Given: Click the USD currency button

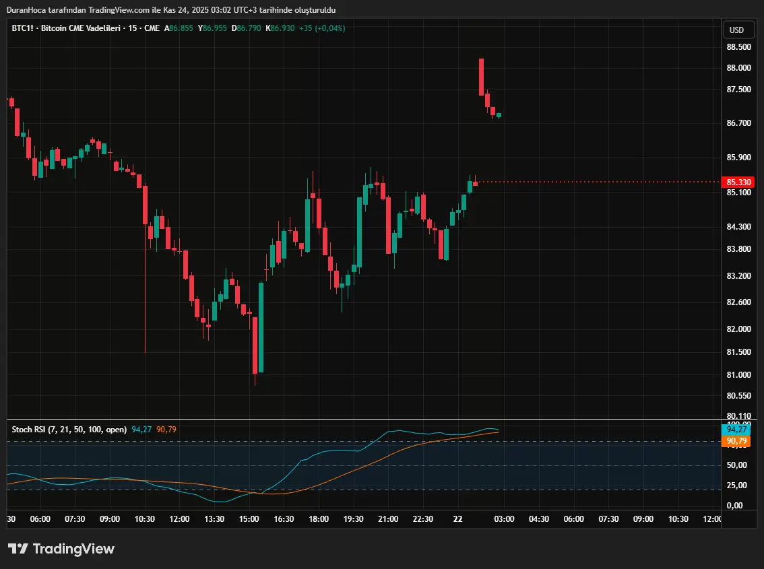Looking at the screenshot, I should point(737,30).
